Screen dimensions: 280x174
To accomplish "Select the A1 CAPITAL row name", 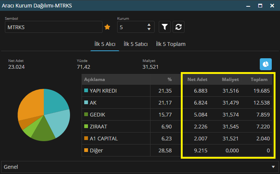I will pos(104,139).
